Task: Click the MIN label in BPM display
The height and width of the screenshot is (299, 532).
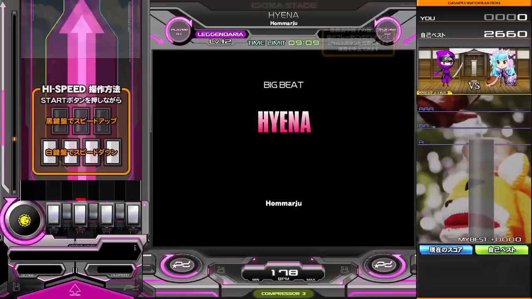Action: tap(256, 280)
